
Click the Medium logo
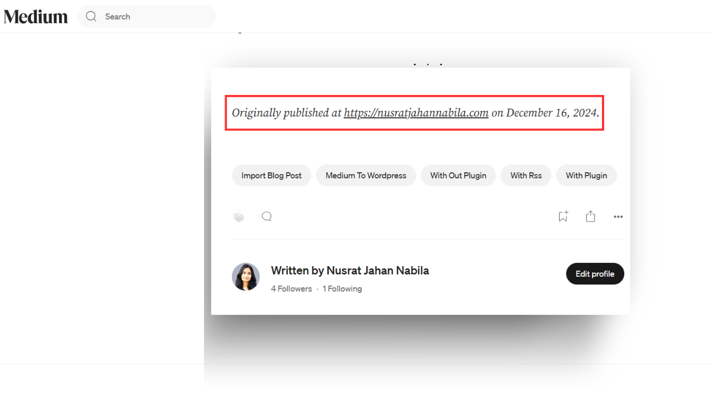(36, 17)
